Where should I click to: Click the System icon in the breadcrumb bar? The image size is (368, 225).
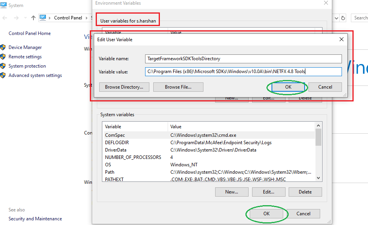(x=43, y=17)
